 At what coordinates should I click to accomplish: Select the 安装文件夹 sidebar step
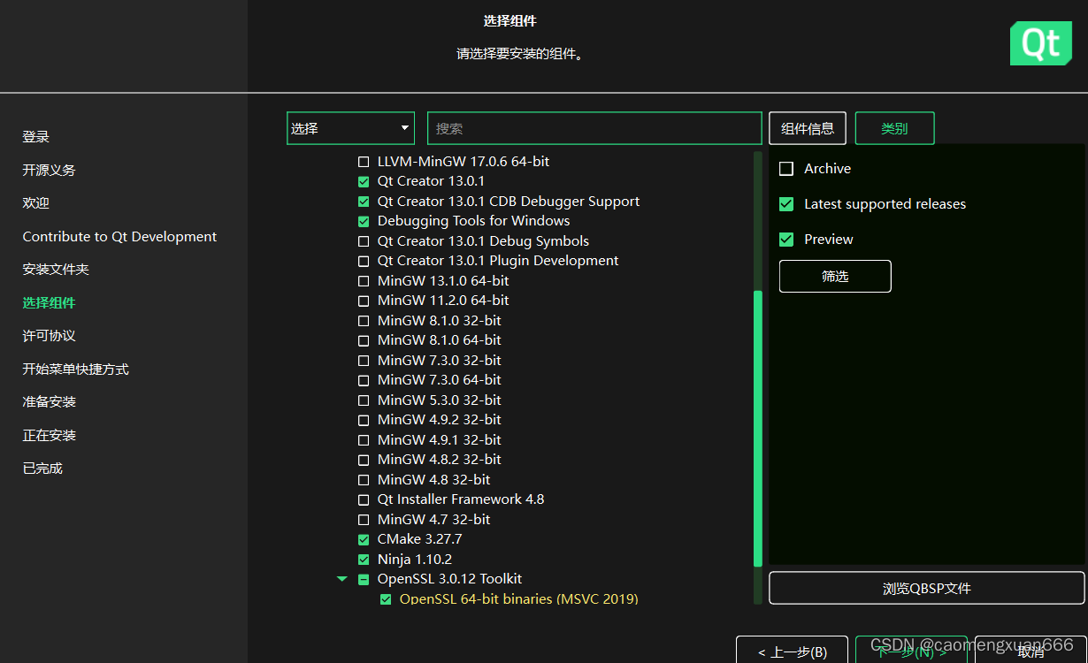pyautogui.click(x=56, y=269)
